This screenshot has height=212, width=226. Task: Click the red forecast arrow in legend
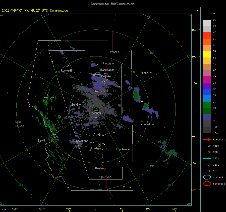tap(207, 139)
